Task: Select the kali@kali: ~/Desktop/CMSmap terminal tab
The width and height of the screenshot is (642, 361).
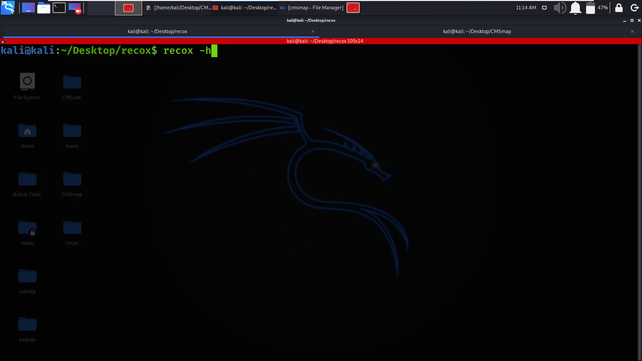Action: coord(476,31)
